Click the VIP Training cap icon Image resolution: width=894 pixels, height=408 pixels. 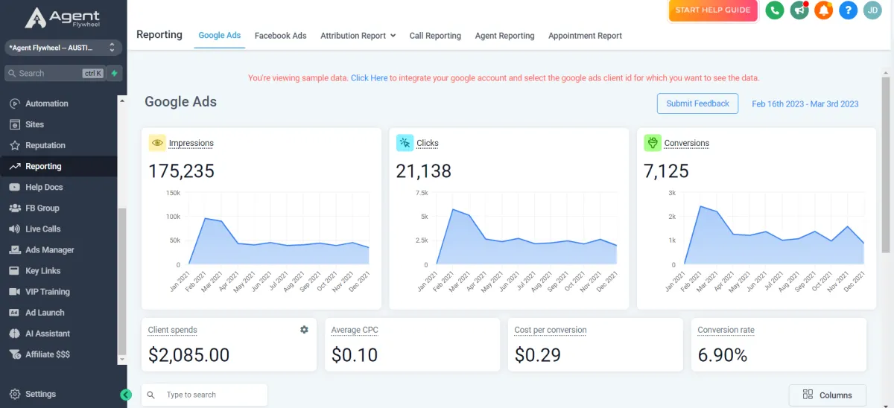pyautogui.click(x=15, y=292)
